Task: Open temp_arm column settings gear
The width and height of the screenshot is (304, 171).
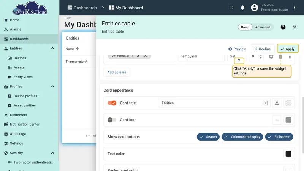Action: (x=271, y=57)
